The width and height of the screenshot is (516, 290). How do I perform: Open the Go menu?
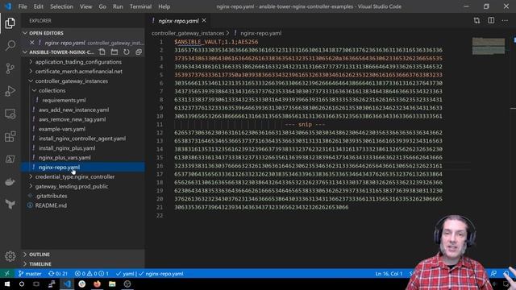[102, 6]
